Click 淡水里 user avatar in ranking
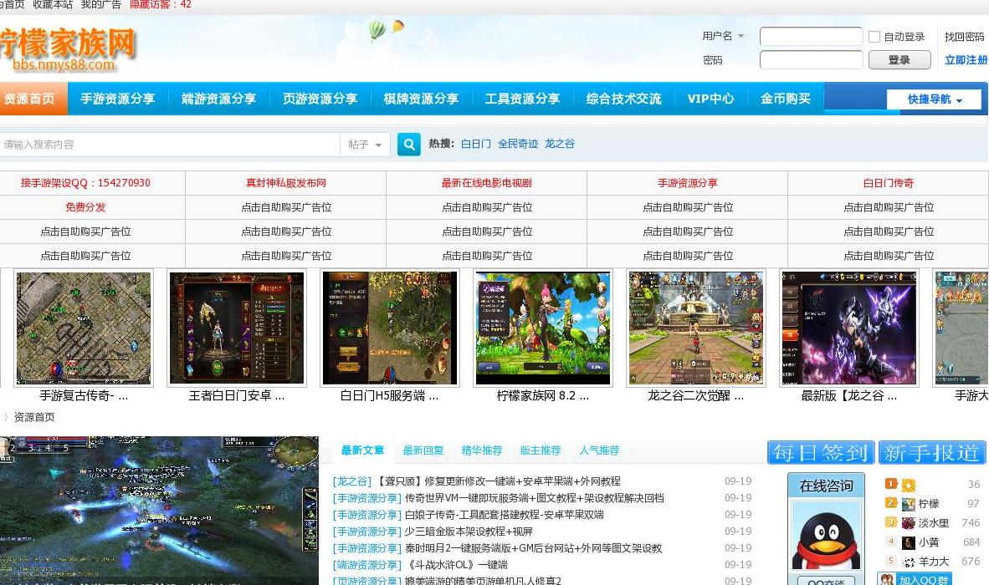This screenshot has width=989, height=585. 909,522
